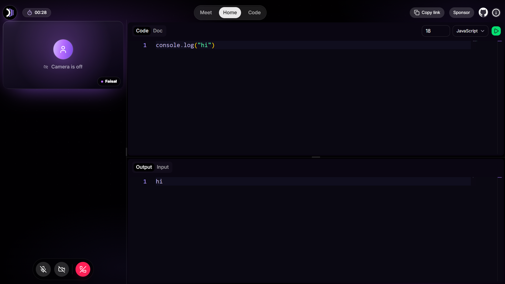Click the user avatar in the video tile

(63, 49)
